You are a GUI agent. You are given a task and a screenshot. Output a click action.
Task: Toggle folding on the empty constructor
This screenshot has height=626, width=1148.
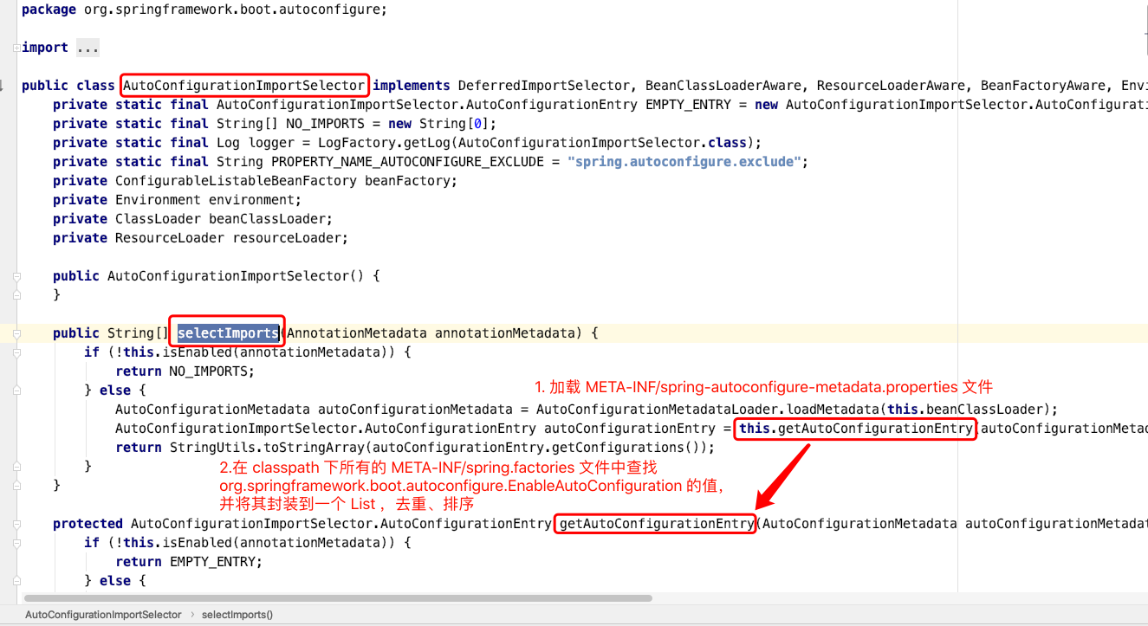(17, 275)
